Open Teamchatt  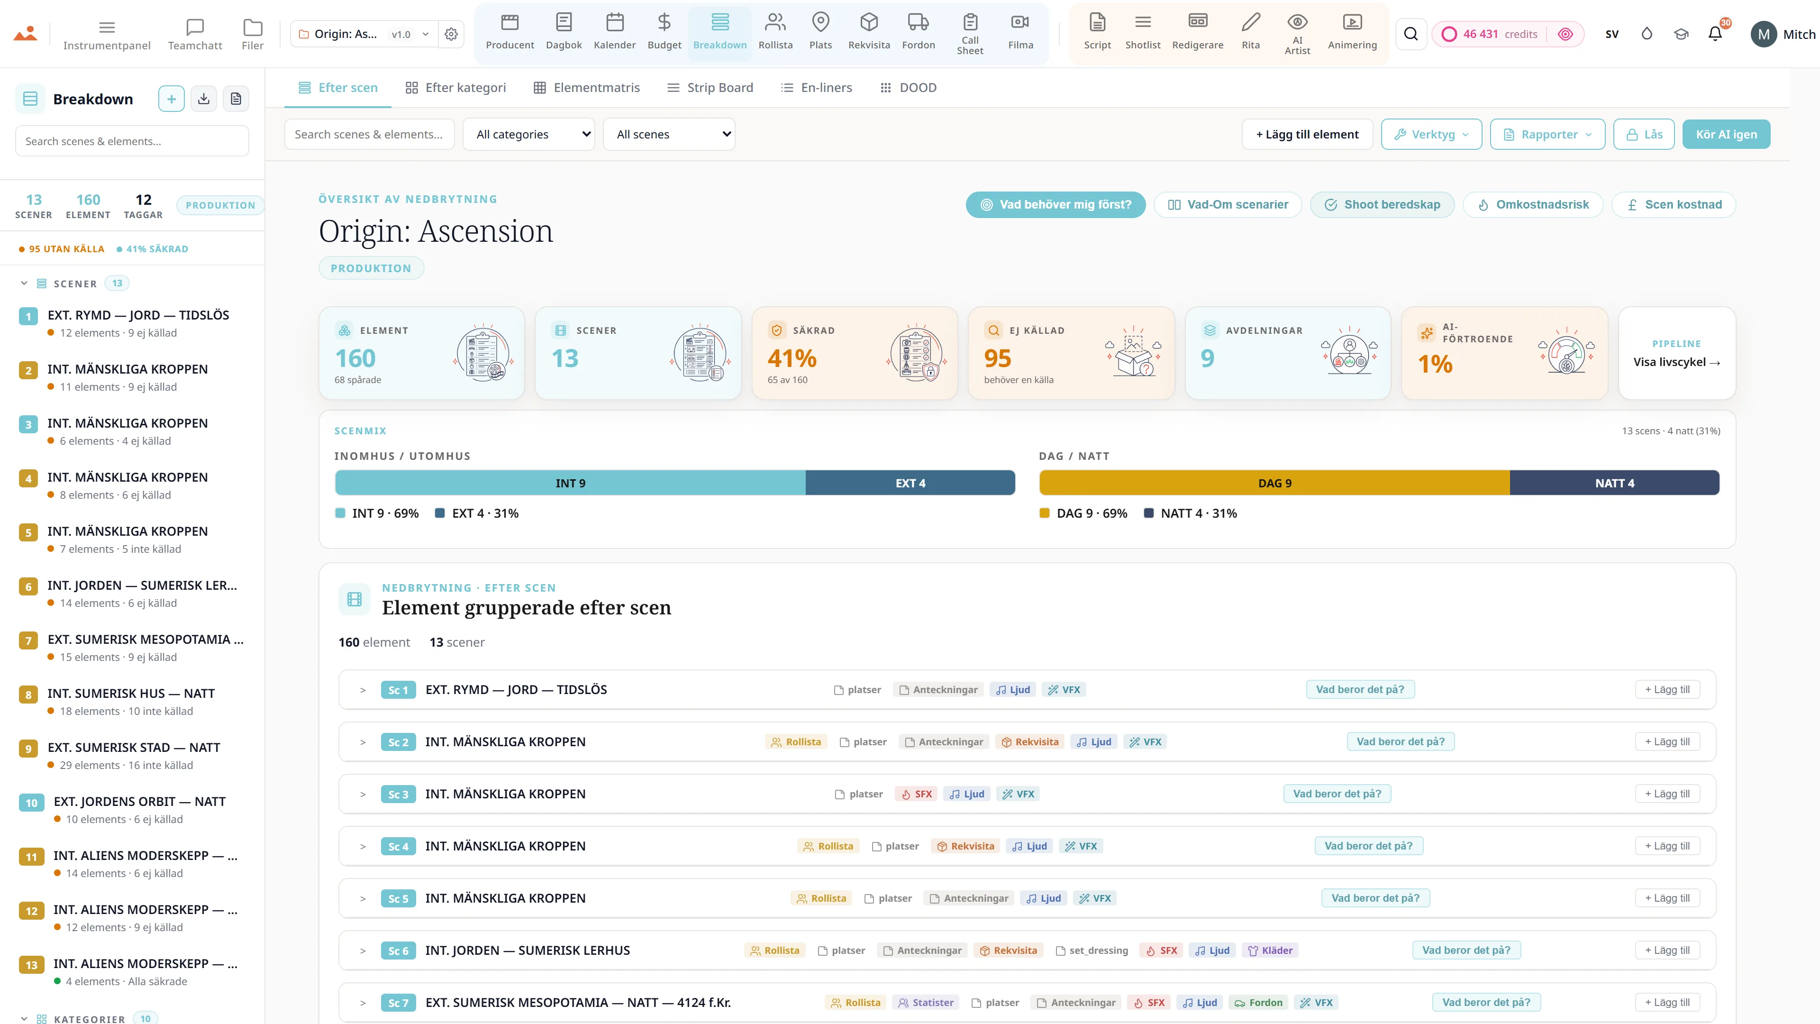pos(195,36)
